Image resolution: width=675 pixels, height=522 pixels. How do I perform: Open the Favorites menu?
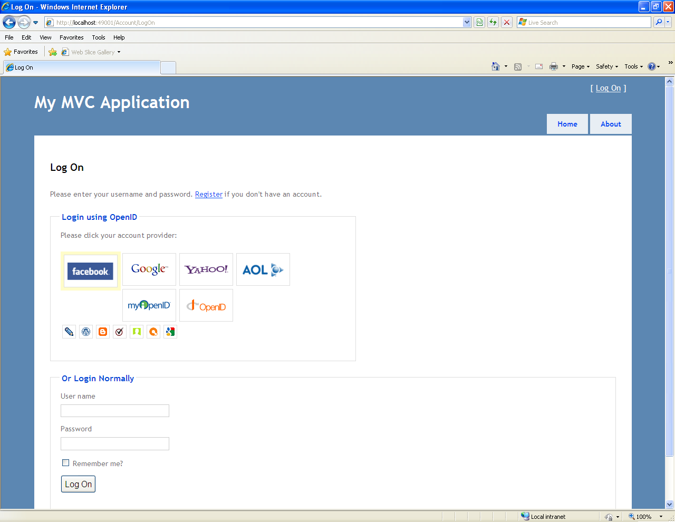tap(72, 37)
